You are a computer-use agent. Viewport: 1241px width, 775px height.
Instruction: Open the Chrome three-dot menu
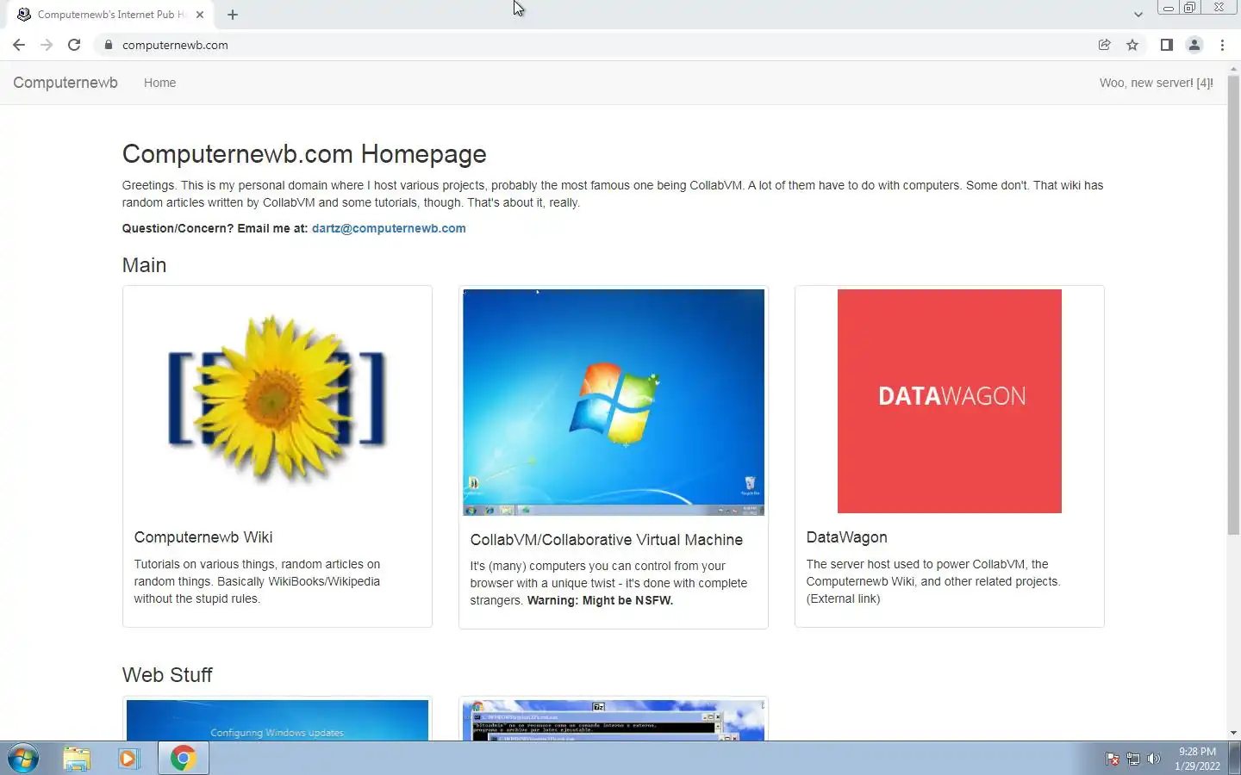[x=1222, y=45]
